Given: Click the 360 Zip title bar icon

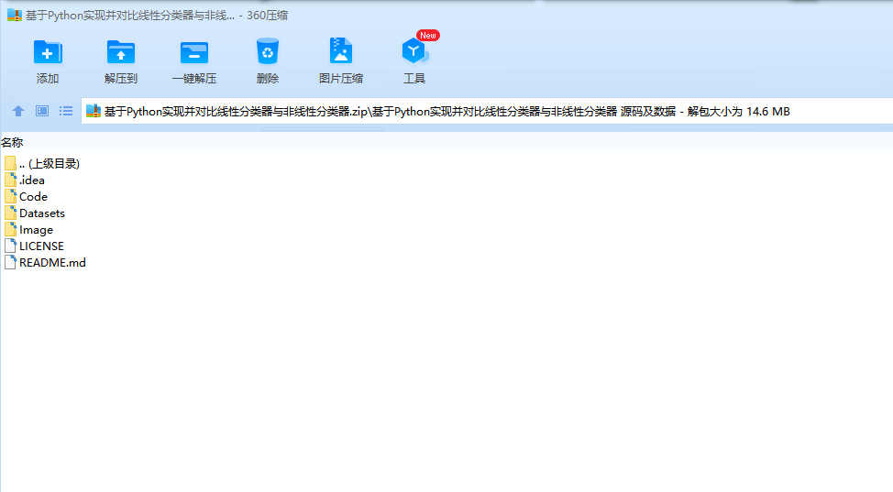Looking at the screenshot, I should click(x=15, y=16).
